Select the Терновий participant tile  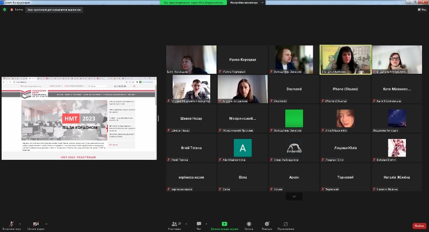(x=345, y=177)
